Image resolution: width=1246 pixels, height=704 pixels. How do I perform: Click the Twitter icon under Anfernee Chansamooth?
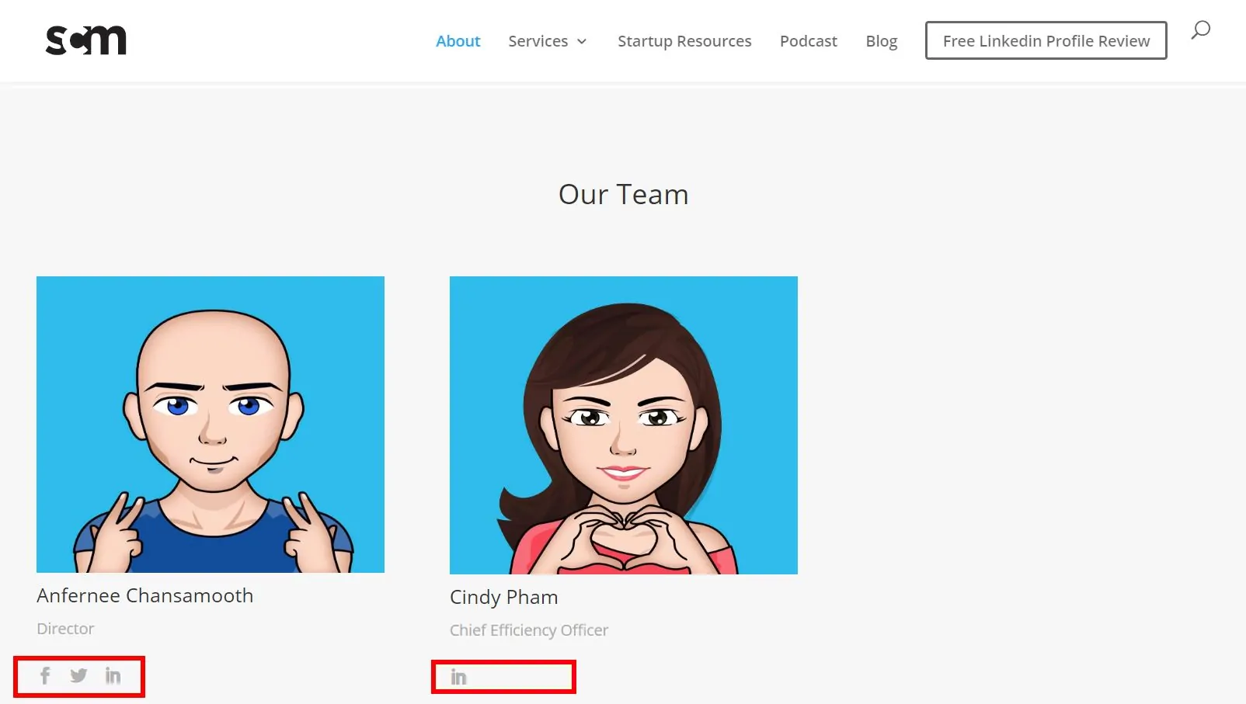point(78,675)
